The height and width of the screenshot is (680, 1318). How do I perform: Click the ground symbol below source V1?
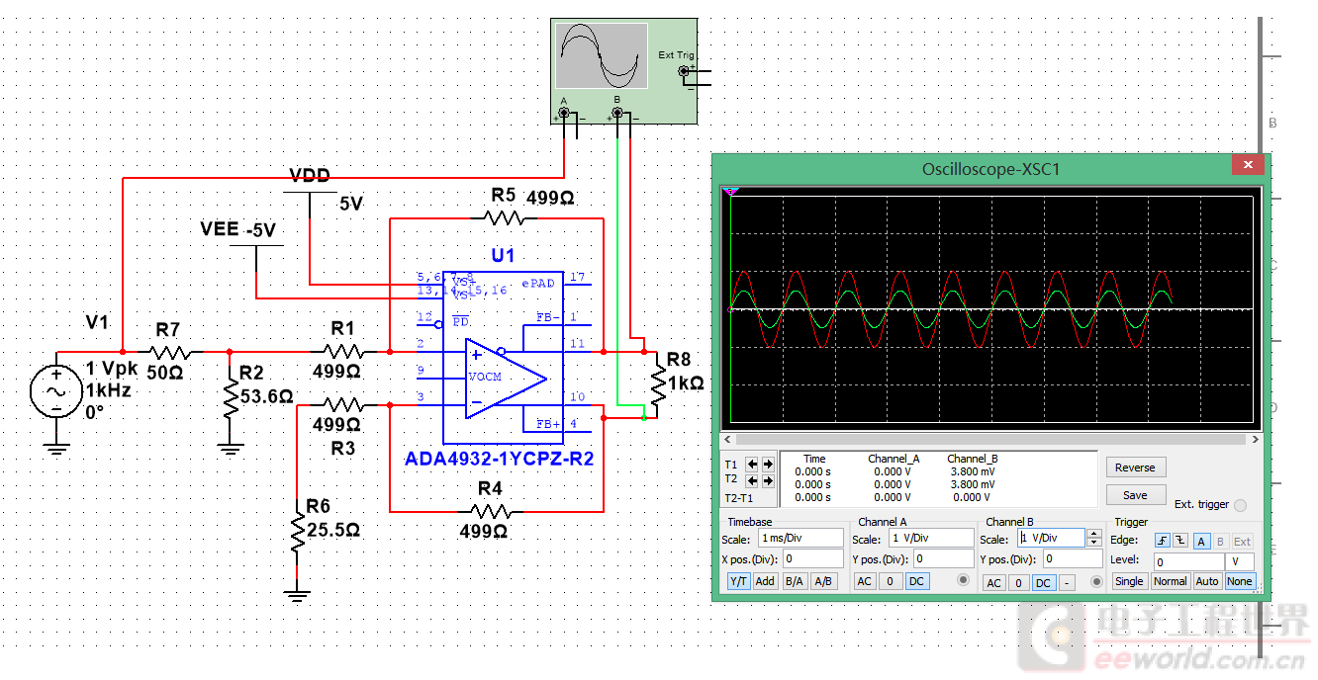point(56,450)
